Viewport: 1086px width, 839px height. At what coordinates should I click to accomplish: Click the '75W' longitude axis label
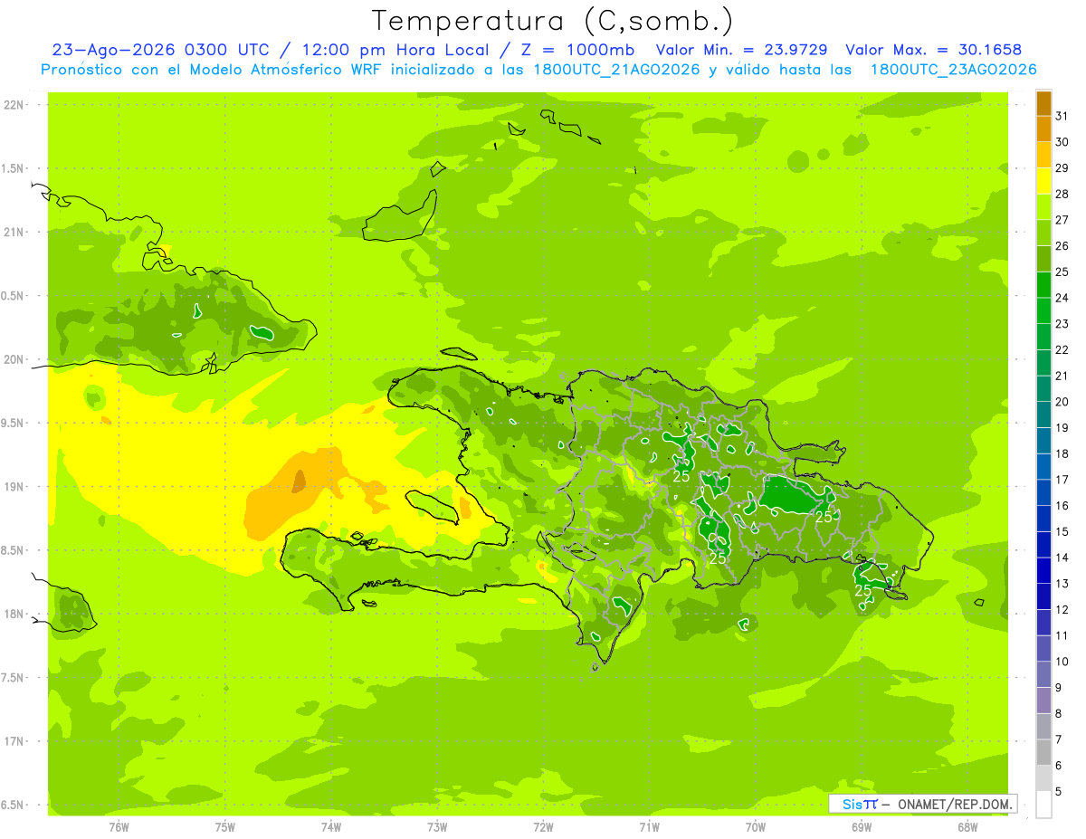click(x=225, y=827)
